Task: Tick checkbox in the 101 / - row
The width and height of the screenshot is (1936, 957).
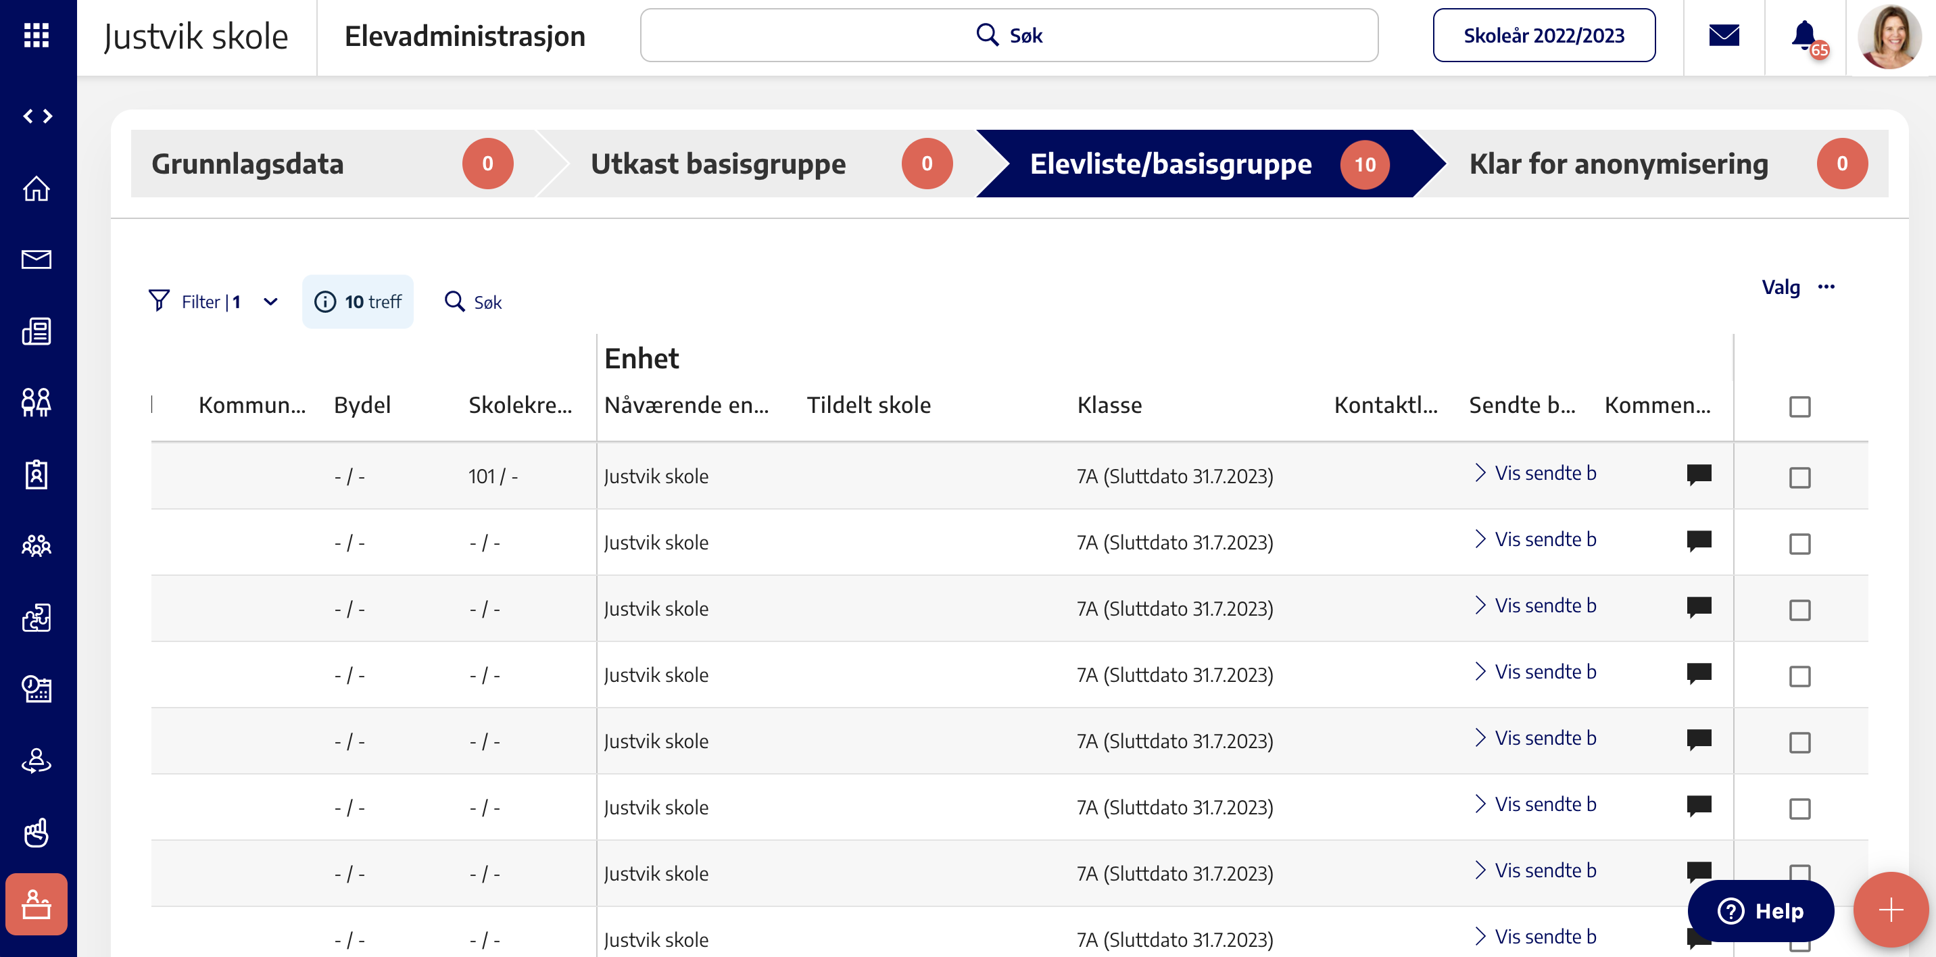Action: pyautogui.click(x=1799, y=477)
